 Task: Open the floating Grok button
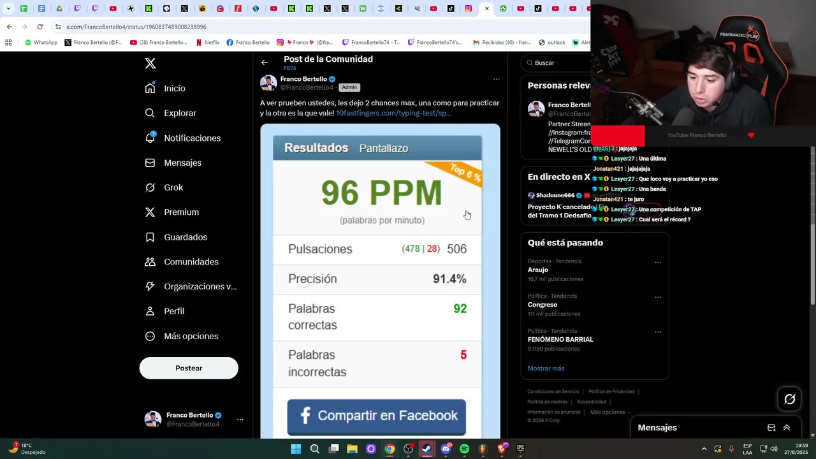tap(789, 399)
